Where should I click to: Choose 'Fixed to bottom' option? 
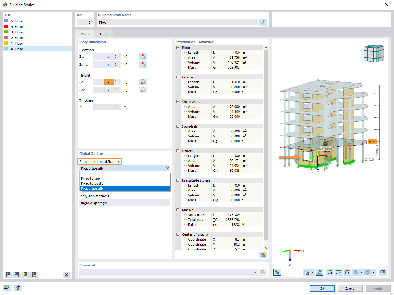coord(125,183)
